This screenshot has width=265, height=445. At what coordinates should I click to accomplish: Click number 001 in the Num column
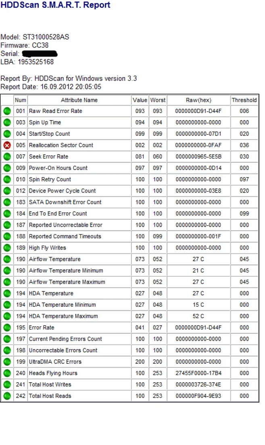pos(21,111)
